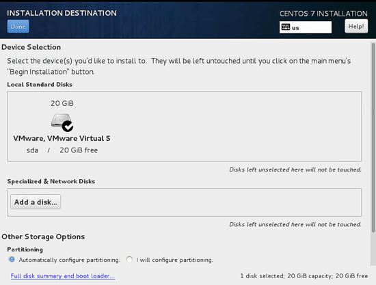Click the Local Standard Disks label
Viewport: 376px width, 285px height.
[x=40, y=84]
